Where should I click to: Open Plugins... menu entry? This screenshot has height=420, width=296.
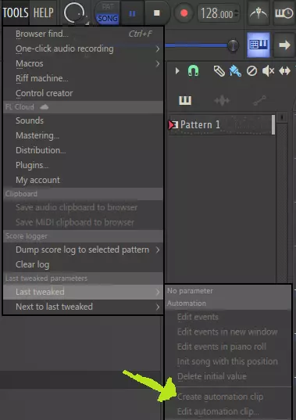pos(83,165)
